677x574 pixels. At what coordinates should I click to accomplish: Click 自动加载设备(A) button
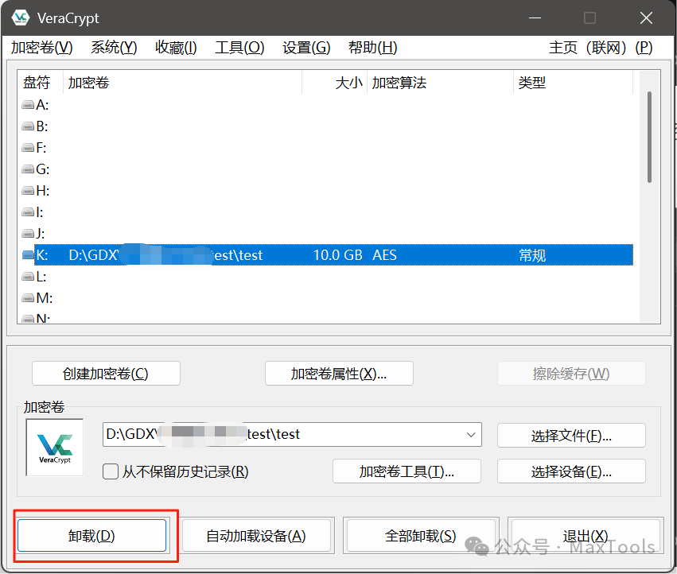[256, 536]
